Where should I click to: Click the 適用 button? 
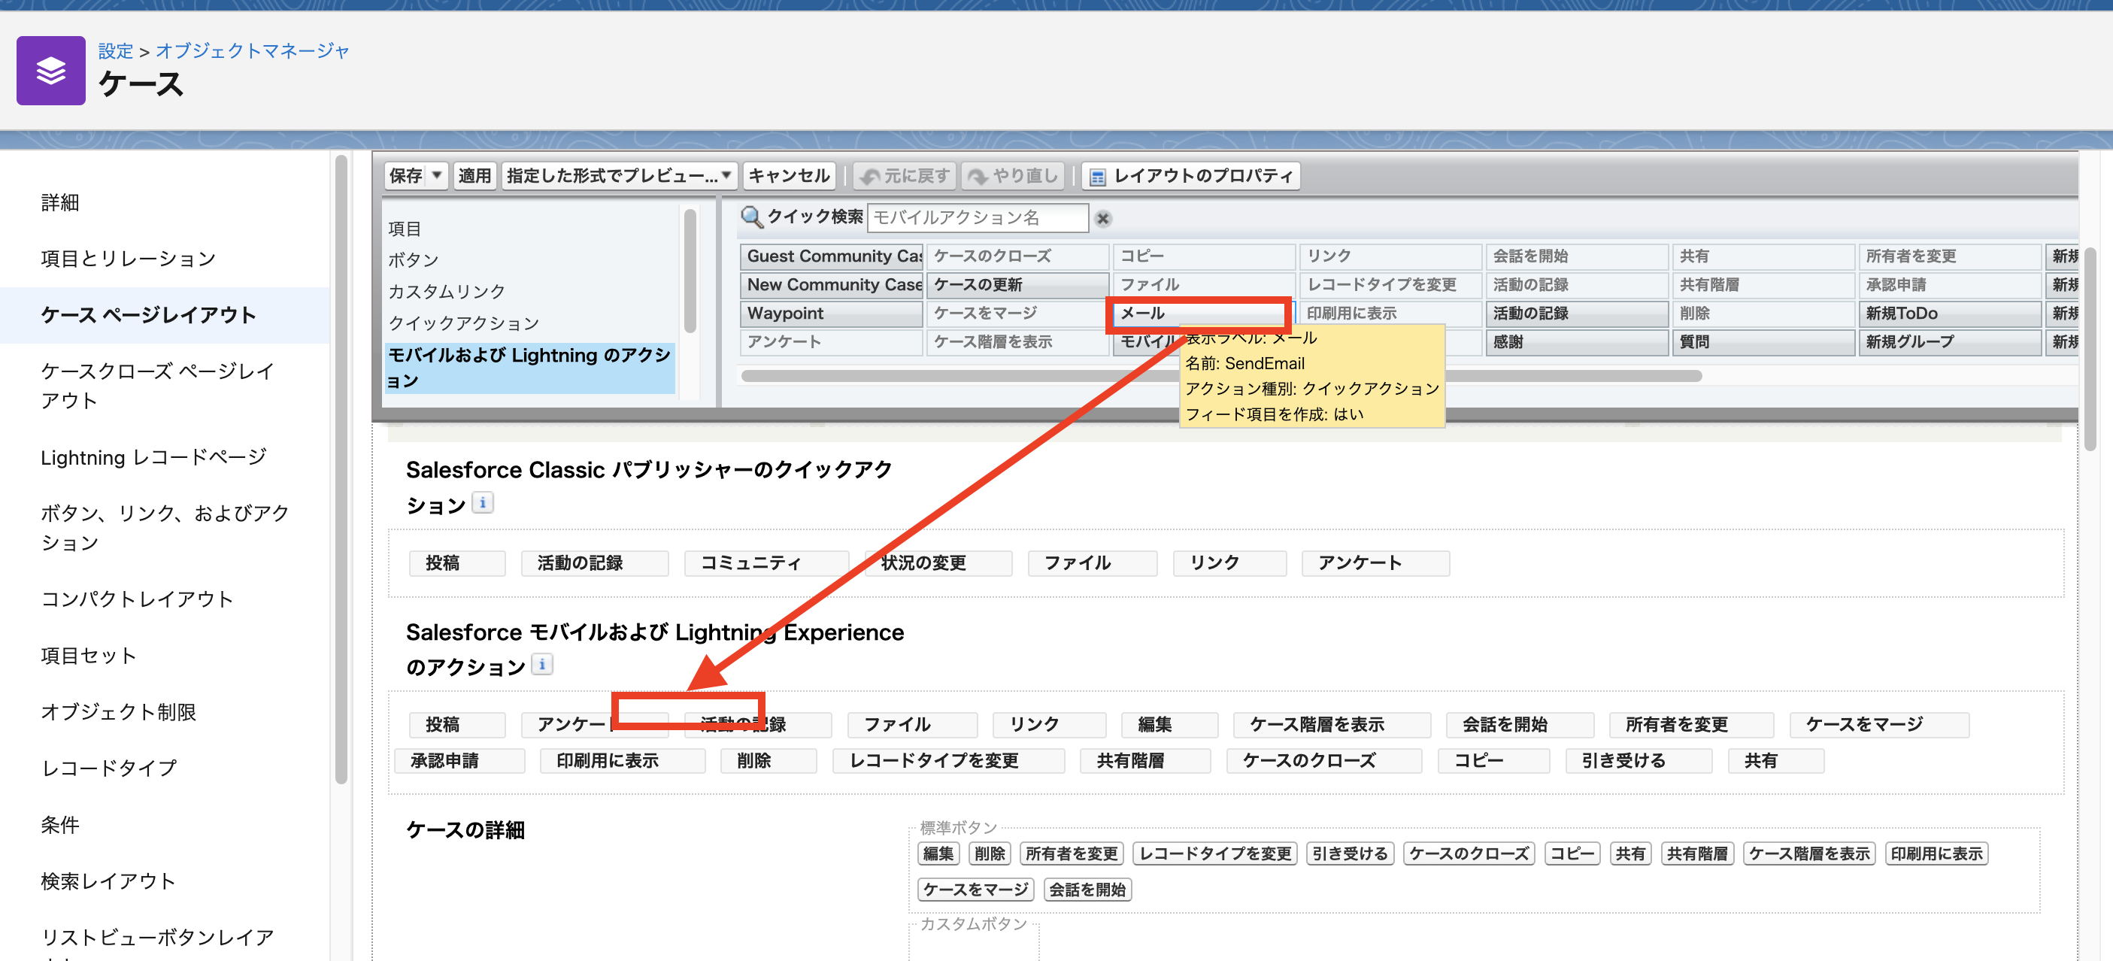475,174
